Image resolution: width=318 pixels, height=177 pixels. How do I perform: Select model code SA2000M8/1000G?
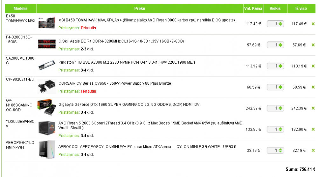point(20,61)
